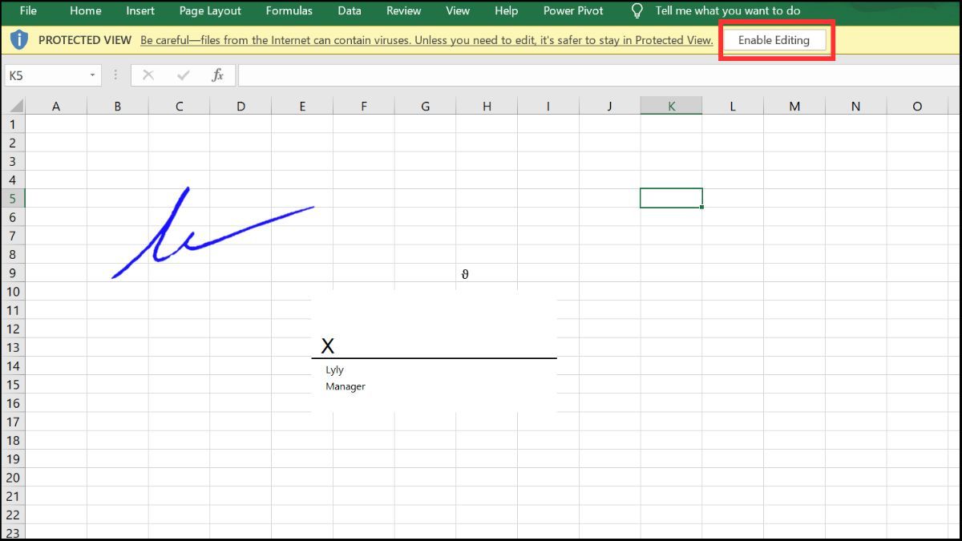The image size is (962, 541).
Task: Click the Protected View shield icon
Action: pyautogui.click(x=20, y=40)
